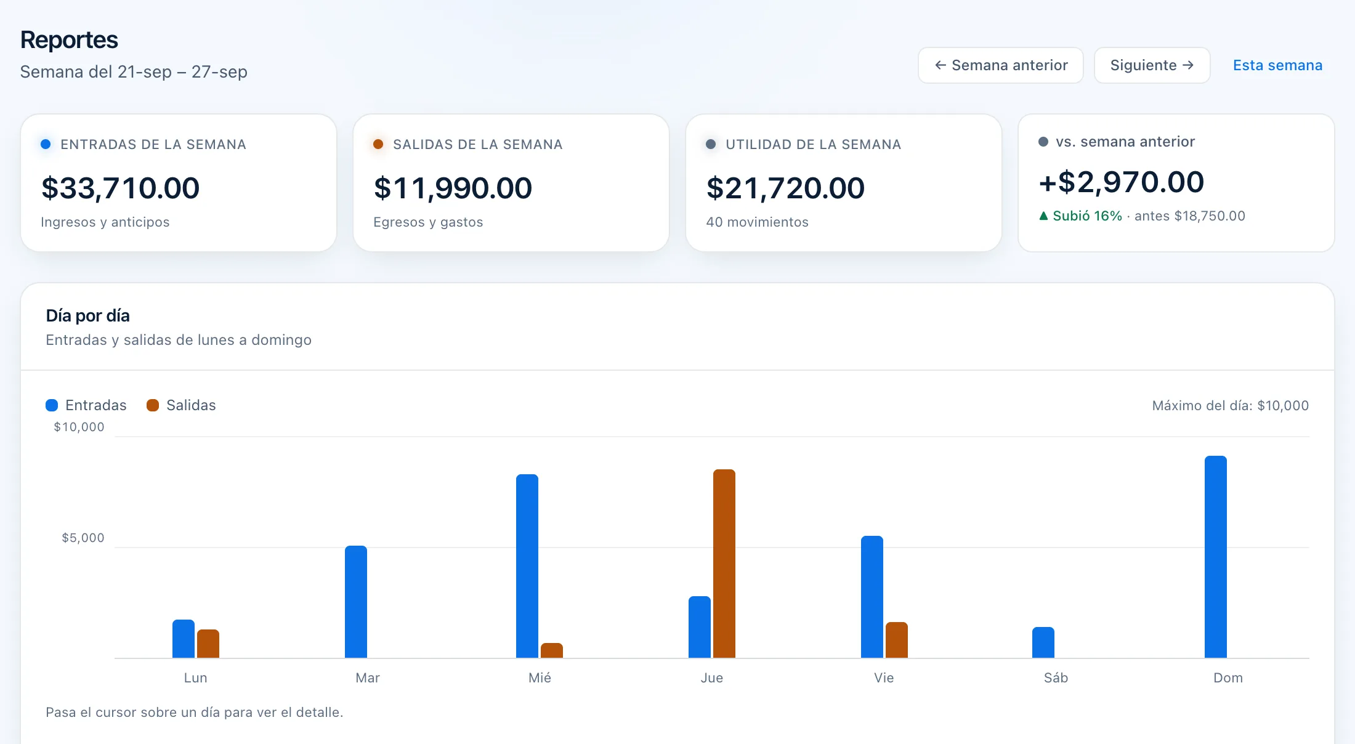Select the Dom blue Entradas bar
This screenshot has height=744, width=1355.
pyautogui.click(x=1216, y=557)
